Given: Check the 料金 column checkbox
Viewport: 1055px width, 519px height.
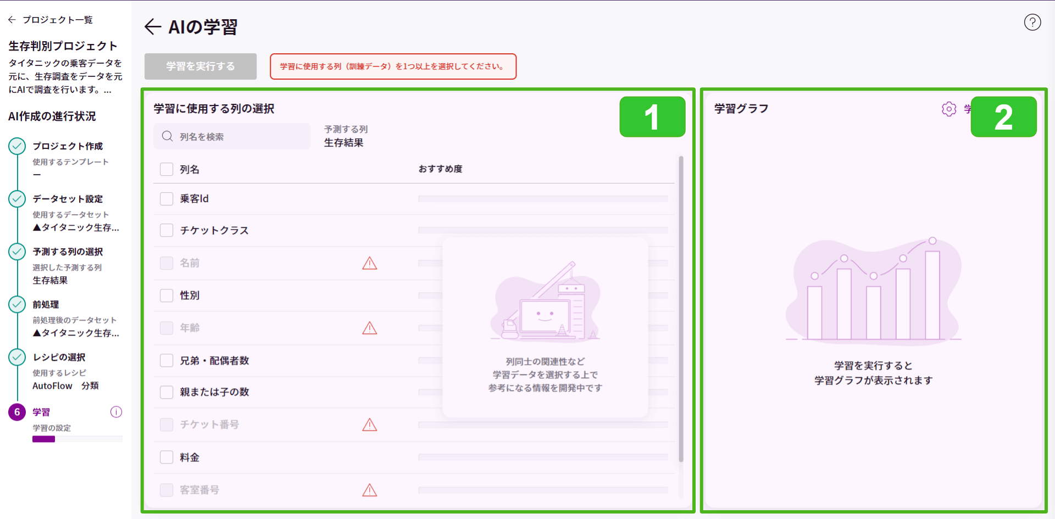Looking at the screenshot, I should [x=166, y=457].
